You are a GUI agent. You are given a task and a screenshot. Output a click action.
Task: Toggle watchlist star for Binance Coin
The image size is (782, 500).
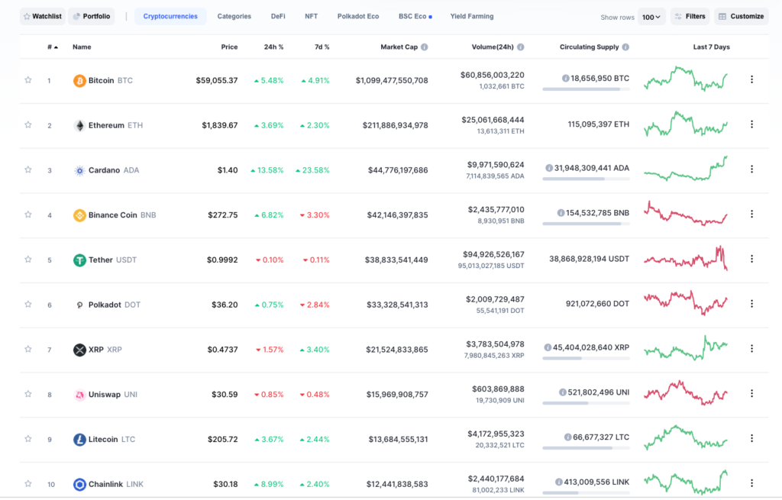click(x=28, y=215)
